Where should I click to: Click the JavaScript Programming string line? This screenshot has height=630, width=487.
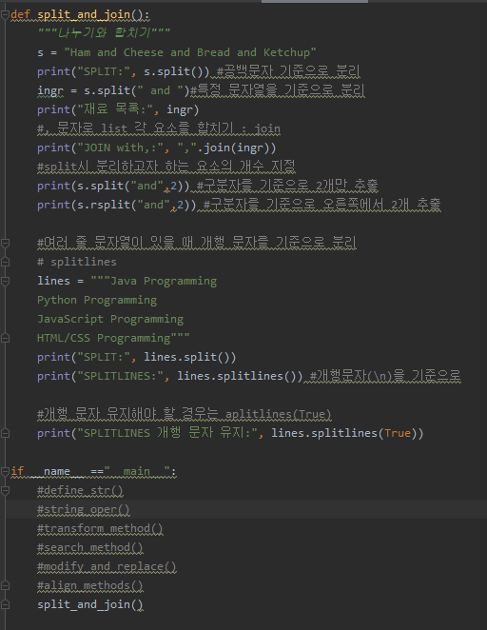pos(110,319)
